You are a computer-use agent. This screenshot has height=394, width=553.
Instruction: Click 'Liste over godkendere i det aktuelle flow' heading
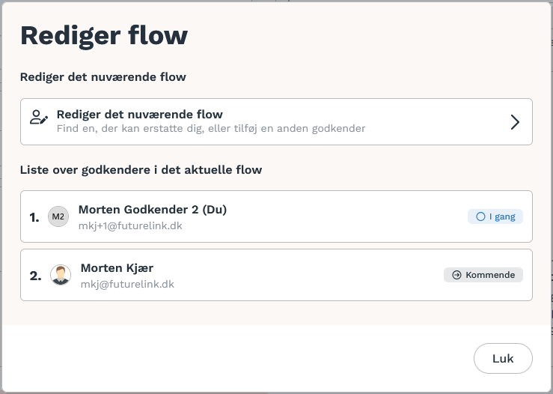pos(141,170)
